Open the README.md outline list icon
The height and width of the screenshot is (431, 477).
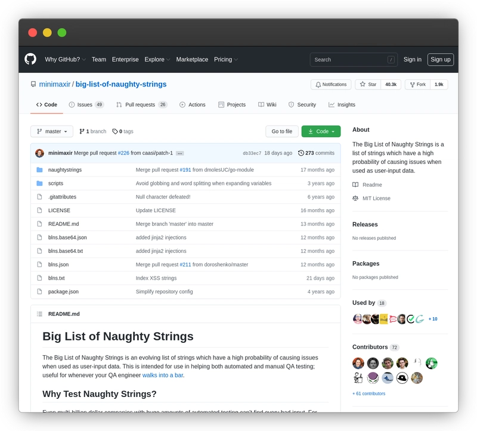point(39,314)
